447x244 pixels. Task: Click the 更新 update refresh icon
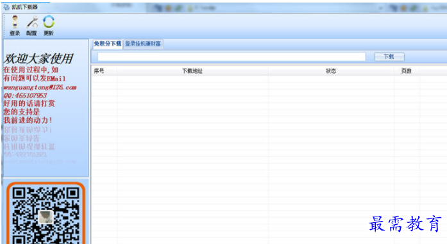pos(49,26)
